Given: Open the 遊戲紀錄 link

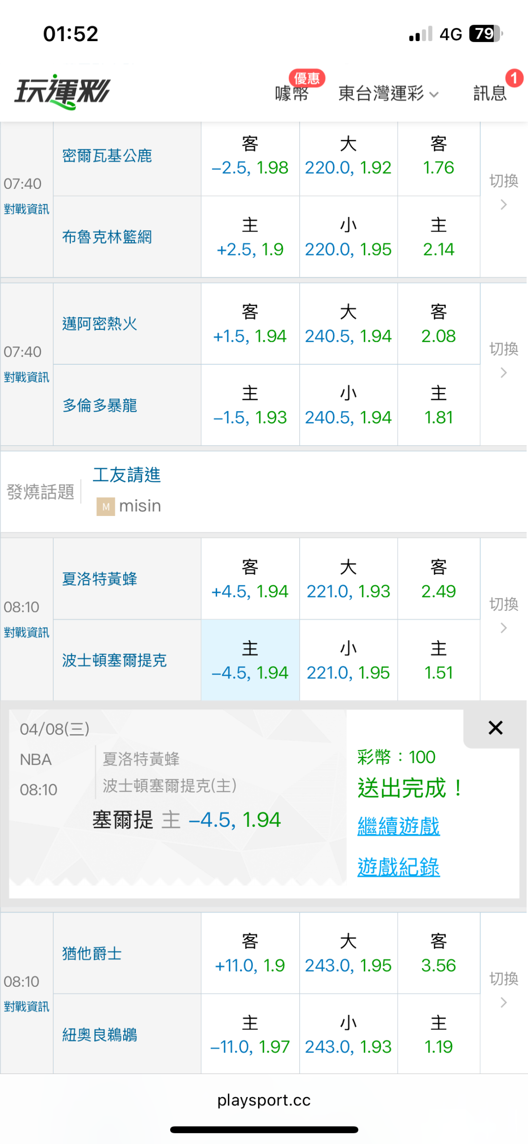Looking at the screenshot, I should [398, 867].
